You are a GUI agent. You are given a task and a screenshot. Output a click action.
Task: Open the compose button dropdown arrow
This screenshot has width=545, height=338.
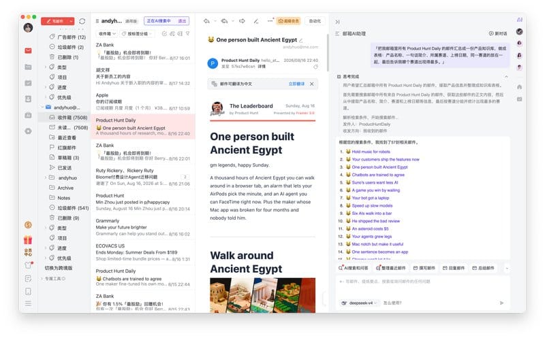pos(72,21)
